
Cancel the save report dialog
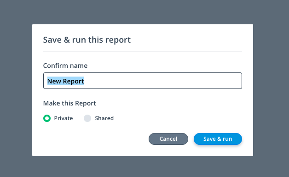pyautogui.click(x=168, y=139)
